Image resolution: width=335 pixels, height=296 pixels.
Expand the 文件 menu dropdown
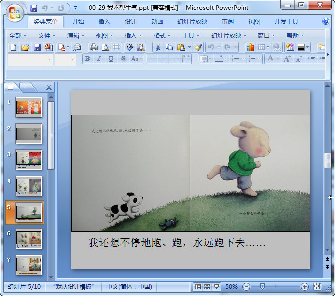[47, 35]
